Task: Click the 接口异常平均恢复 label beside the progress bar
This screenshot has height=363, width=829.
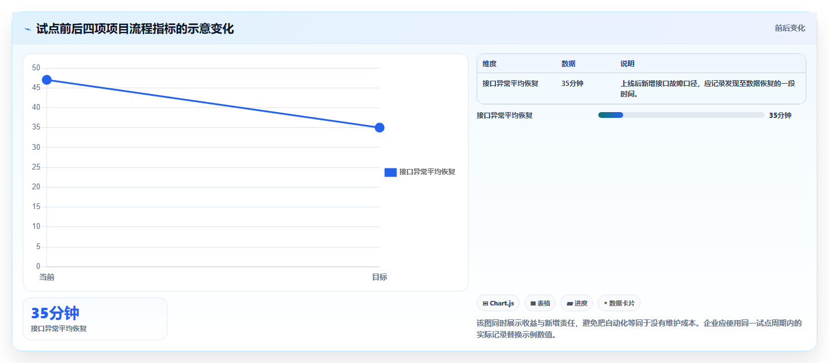Action: 505,115
